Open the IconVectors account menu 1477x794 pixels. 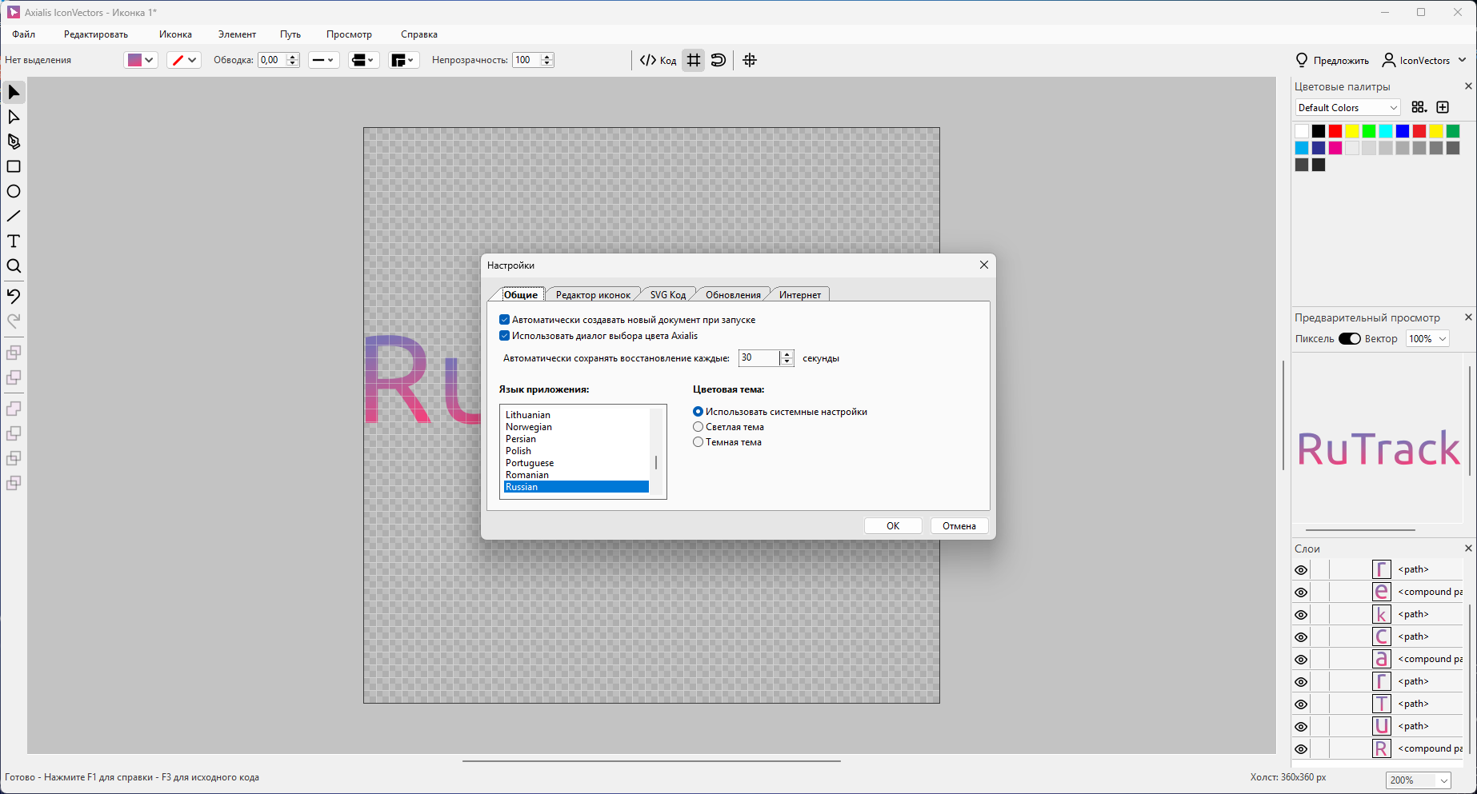1424,60
